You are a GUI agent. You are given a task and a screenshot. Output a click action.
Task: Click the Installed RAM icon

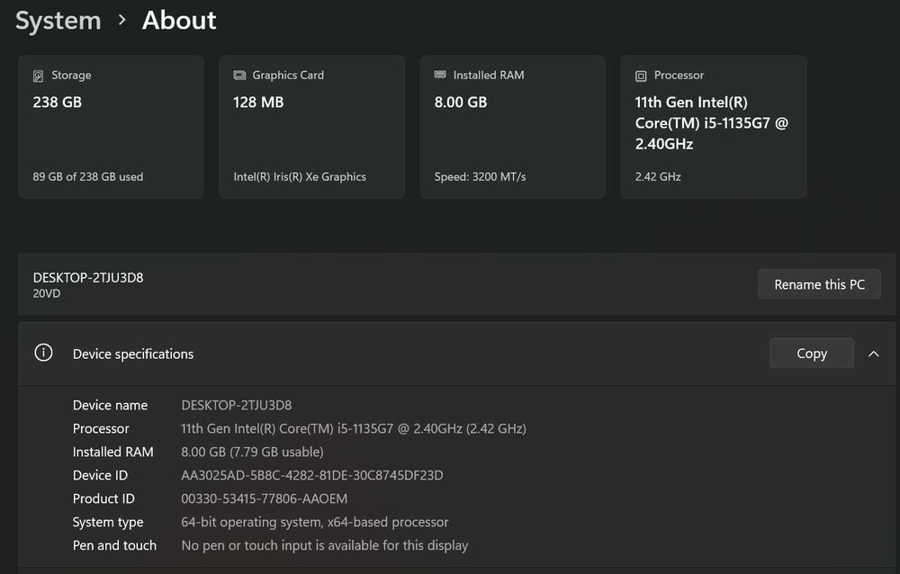[x=440, y=76]
